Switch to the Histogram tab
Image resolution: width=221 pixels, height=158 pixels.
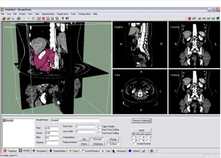119,151
